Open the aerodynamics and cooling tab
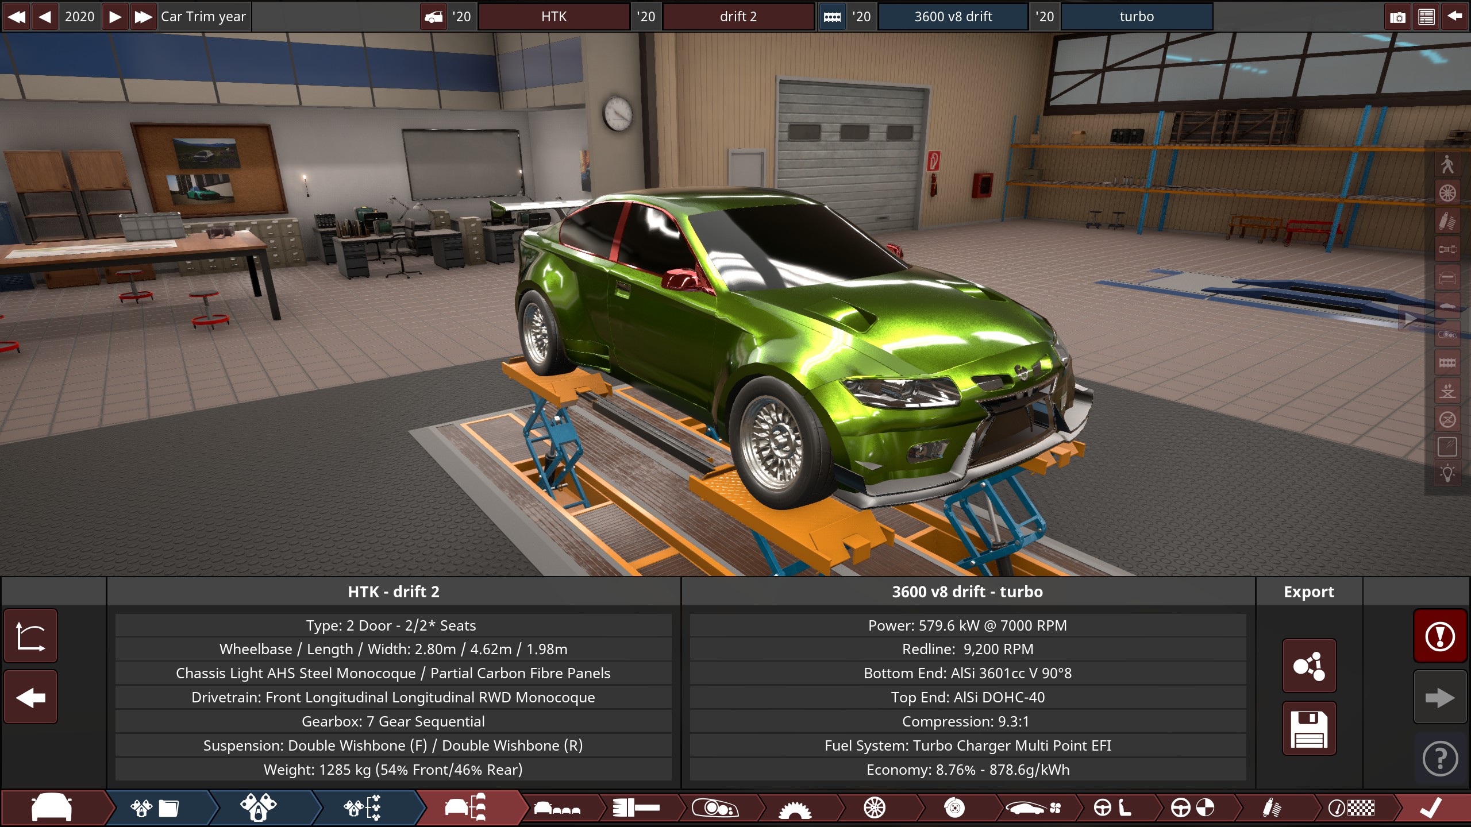Image resolution: width=1471 pixels, height=827 pixels. pos(1033,808)
